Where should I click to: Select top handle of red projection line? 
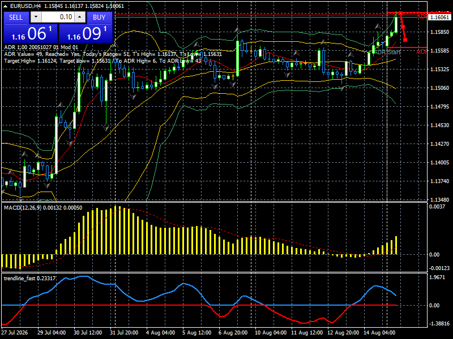pos(400,13)
